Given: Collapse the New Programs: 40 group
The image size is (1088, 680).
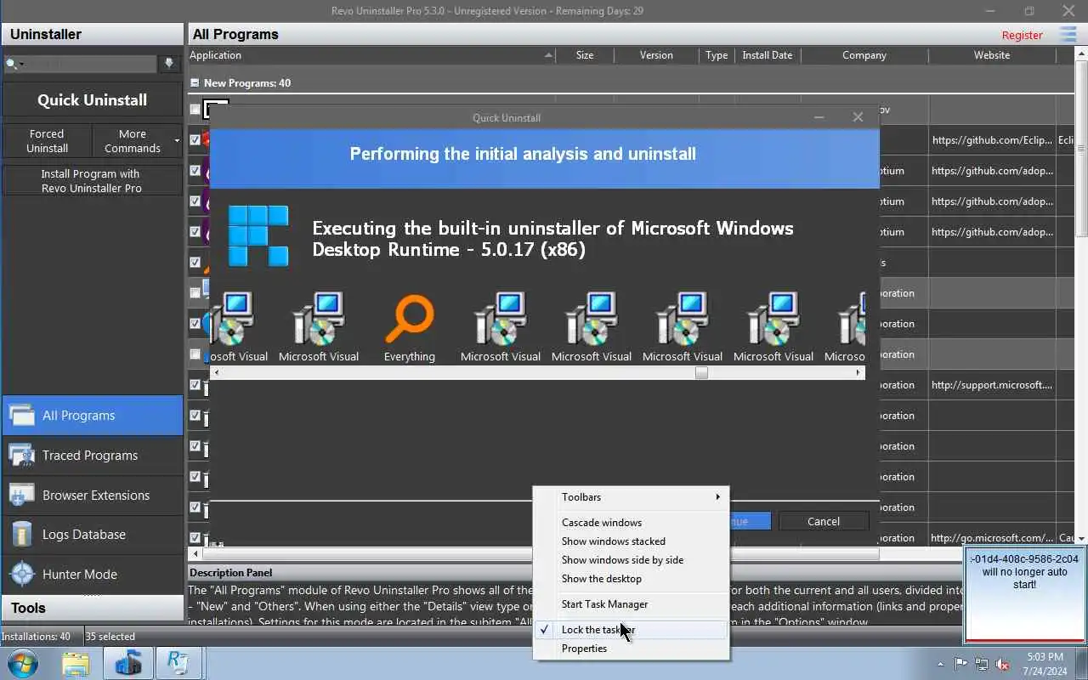Looking at the screenshot, I should (x=195, y=83).
